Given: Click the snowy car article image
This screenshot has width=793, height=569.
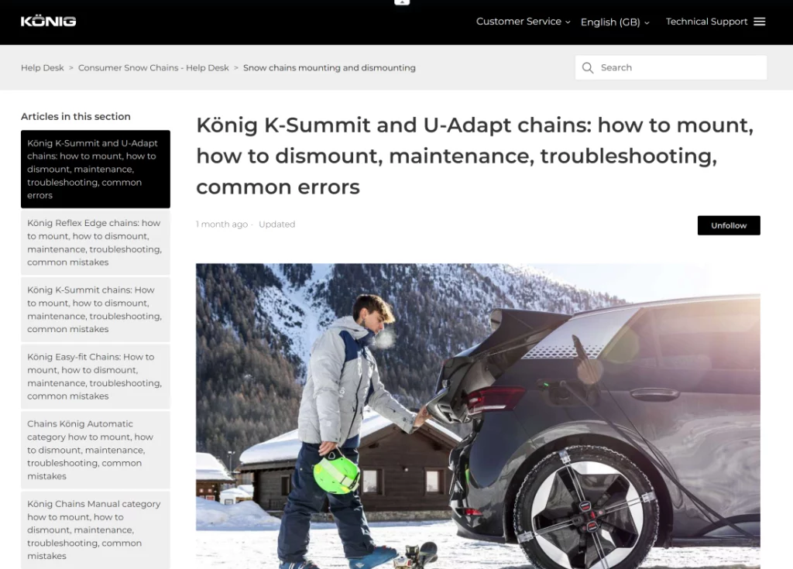Looking at the screenshot, I should pyautogui.click(x=478, y=416).
